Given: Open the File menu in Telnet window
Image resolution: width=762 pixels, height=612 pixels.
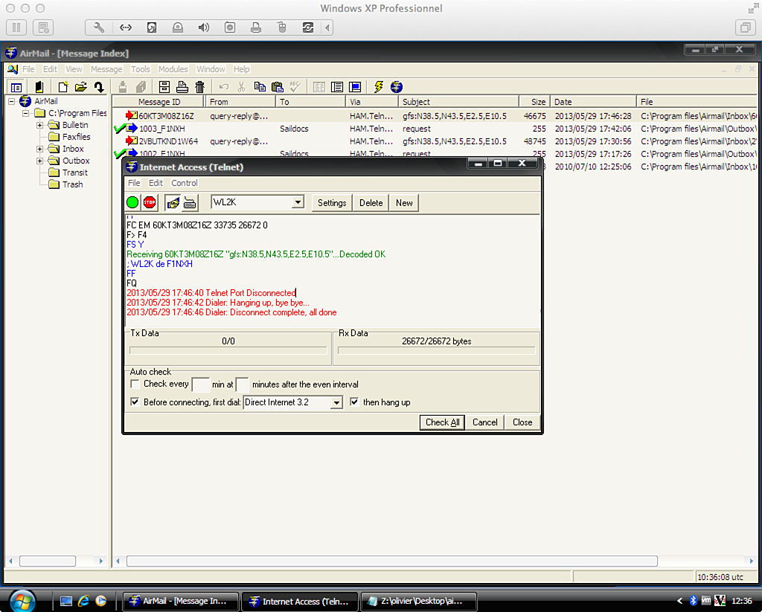Looking at the screenshot, I should click(134, 183).
